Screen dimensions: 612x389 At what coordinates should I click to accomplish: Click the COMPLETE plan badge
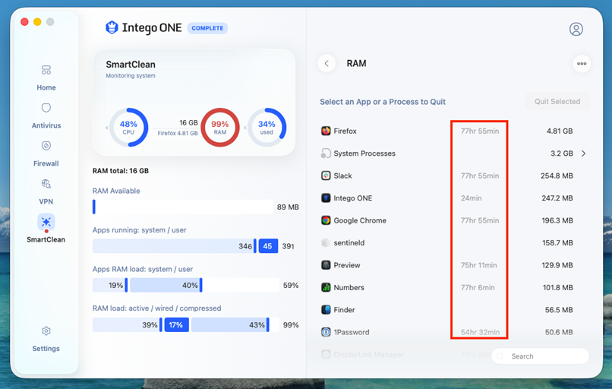pos(207,28)
